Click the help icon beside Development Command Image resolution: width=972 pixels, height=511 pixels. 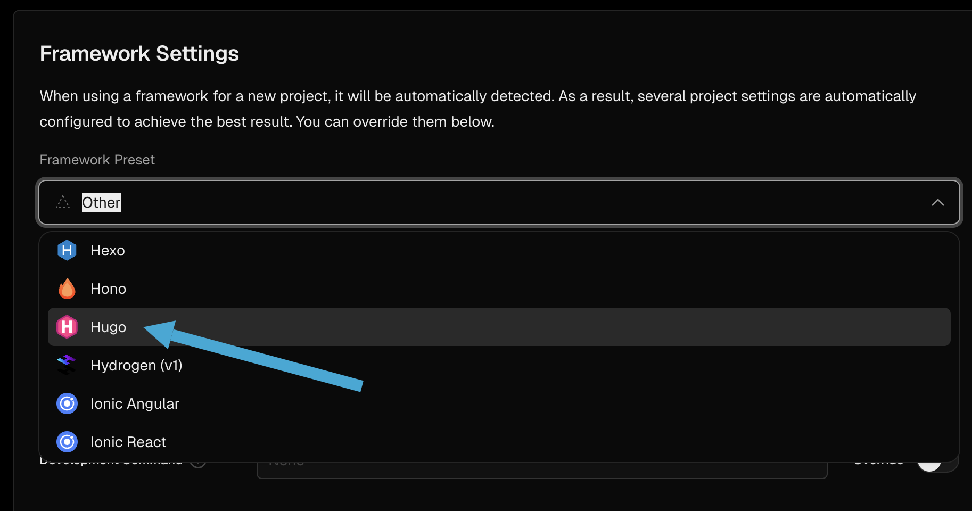coord(199,463)
